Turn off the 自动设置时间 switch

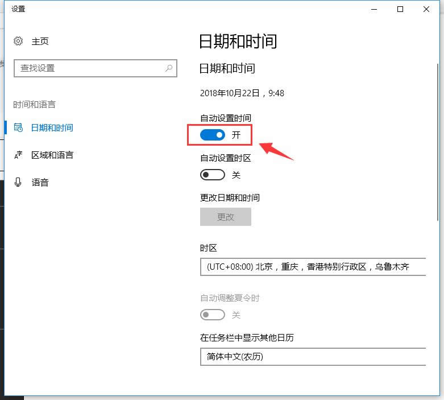tap(213, 135)
